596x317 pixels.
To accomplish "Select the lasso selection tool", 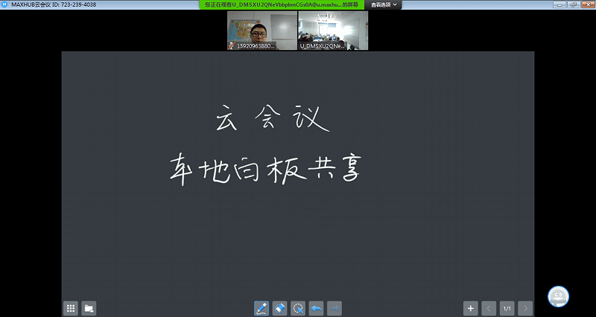I will [x=298, y=308].
